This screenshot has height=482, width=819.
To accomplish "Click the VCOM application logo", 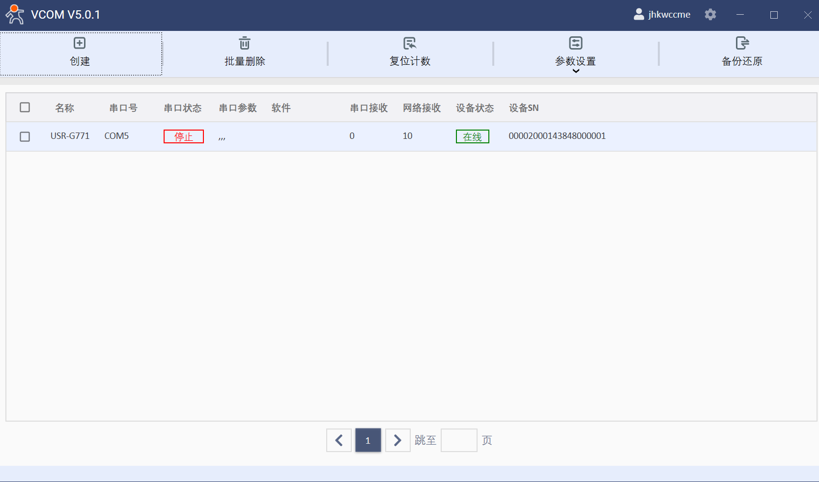I will tap(15, 15).
